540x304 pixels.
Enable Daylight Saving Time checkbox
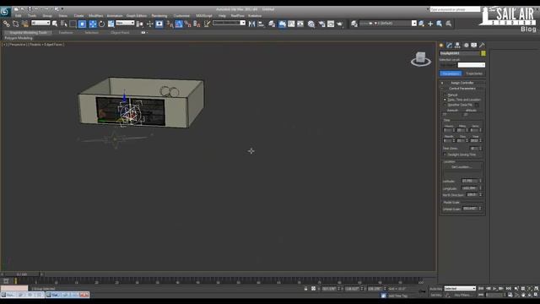point(445,155)
